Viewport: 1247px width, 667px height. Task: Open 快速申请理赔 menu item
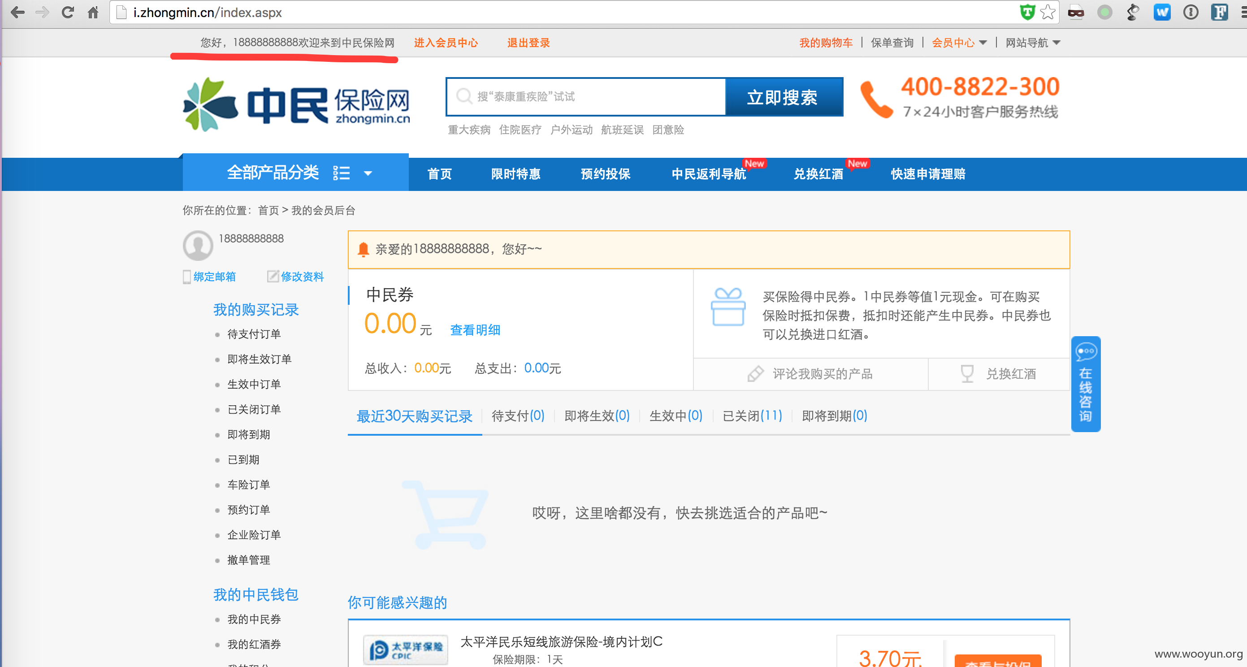pos(928,173)
